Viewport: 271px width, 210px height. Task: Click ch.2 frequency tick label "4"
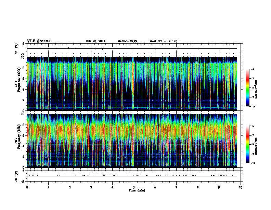[24, 146]
